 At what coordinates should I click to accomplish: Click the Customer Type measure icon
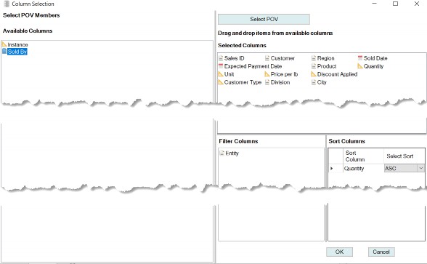(221, 82)
